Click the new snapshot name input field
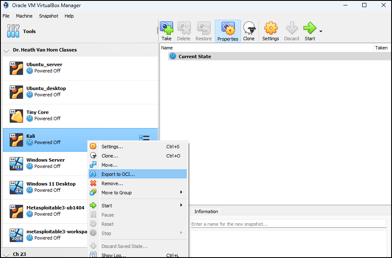This screenshot has width=392, height=258. pyautogui.click(x=288, y=224)
